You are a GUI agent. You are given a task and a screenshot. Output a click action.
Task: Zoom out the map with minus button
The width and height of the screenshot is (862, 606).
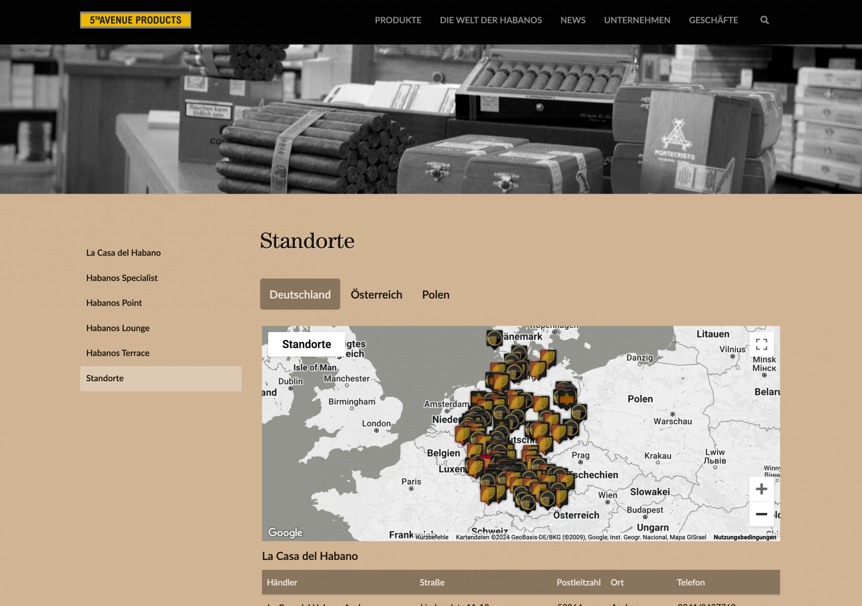761,514
